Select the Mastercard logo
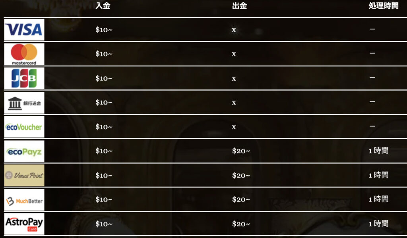 point(24,54)
